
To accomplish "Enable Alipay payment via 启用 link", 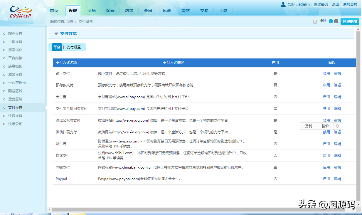I will coord(326,97).
